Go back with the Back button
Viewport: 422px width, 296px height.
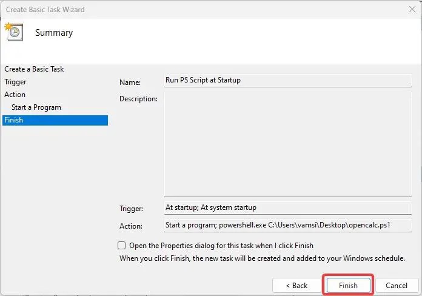(296, 285)
